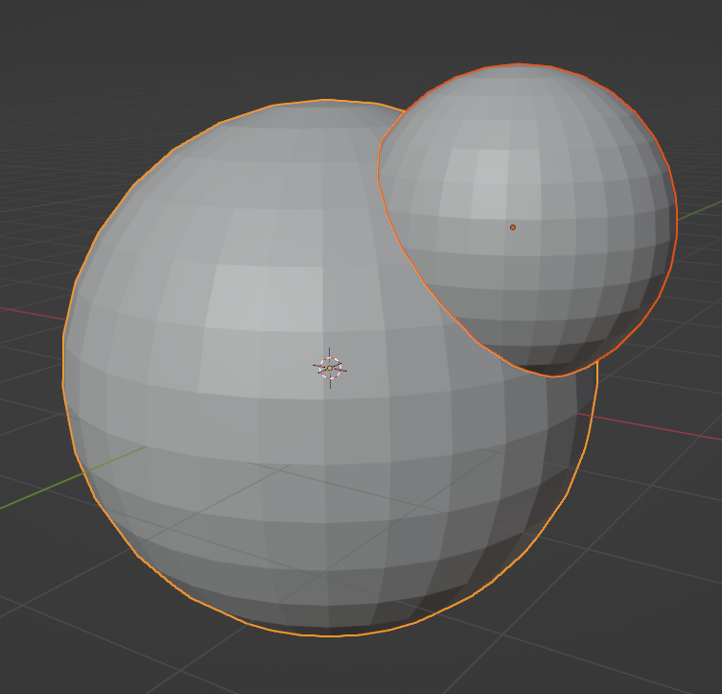Select the smaller upper-right sphere object
722x694 pixels.
(527, 220)
